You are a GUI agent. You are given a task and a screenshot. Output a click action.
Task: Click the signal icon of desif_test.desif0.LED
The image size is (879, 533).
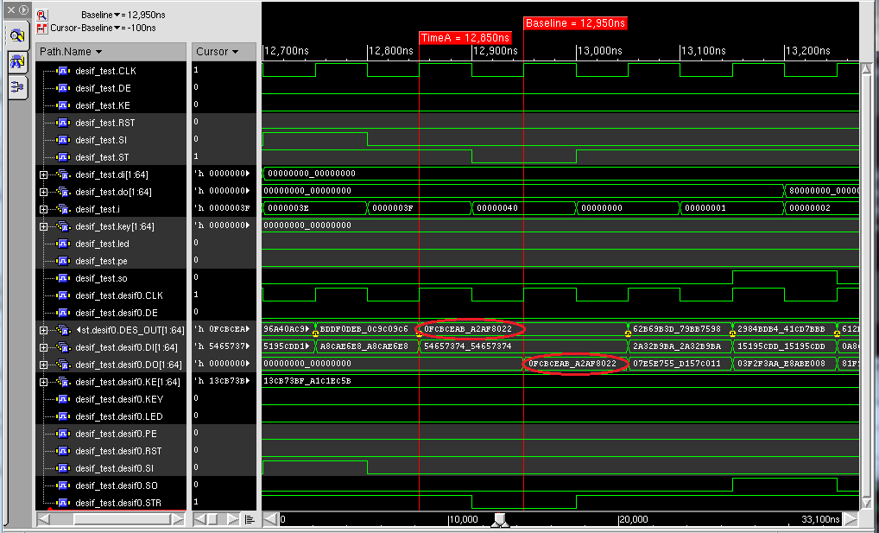[x=63, y=417]
